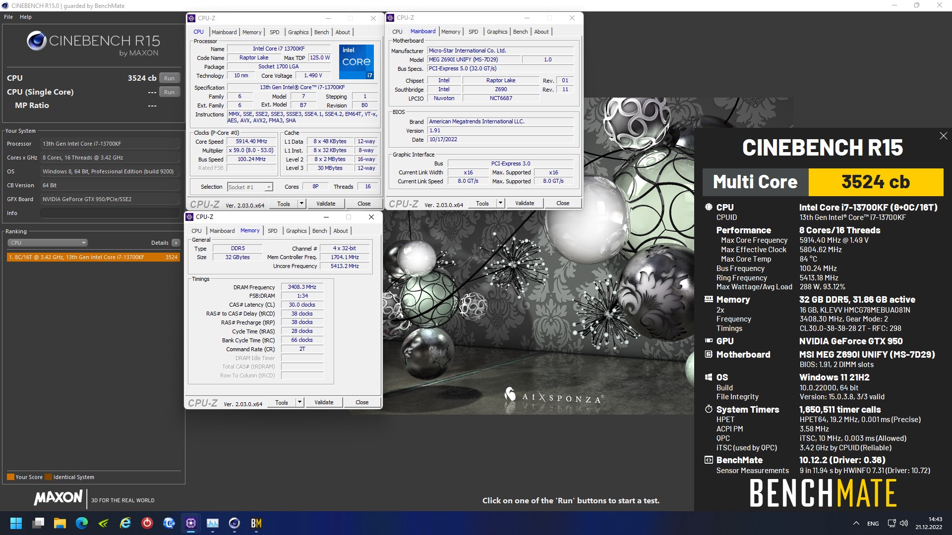Open About tab in the CPU window
The image size is (952, 535).
(x=343, y=32)
